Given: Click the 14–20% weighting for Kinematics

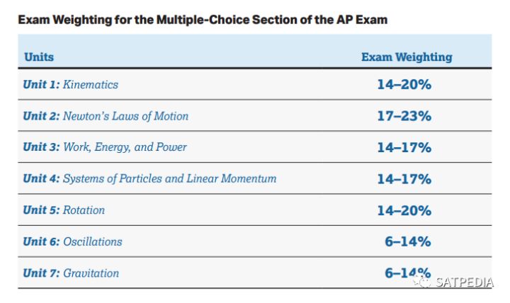Looking at the screenshot, I should tap(404, 84).
